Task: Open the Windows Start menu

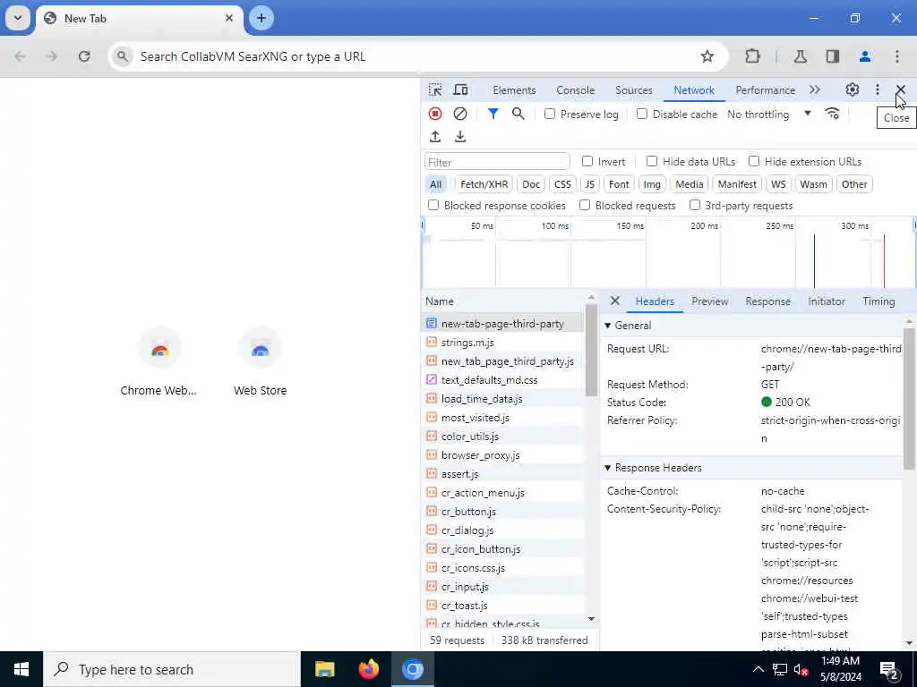Action: click(21, 669)
